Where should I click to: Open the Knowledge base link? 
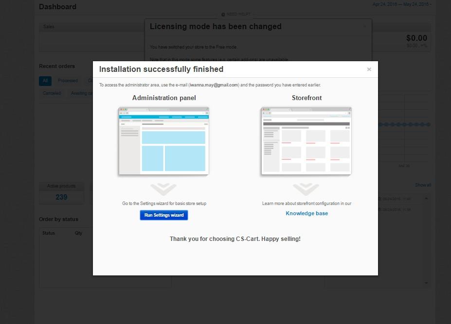pos(307,213)
